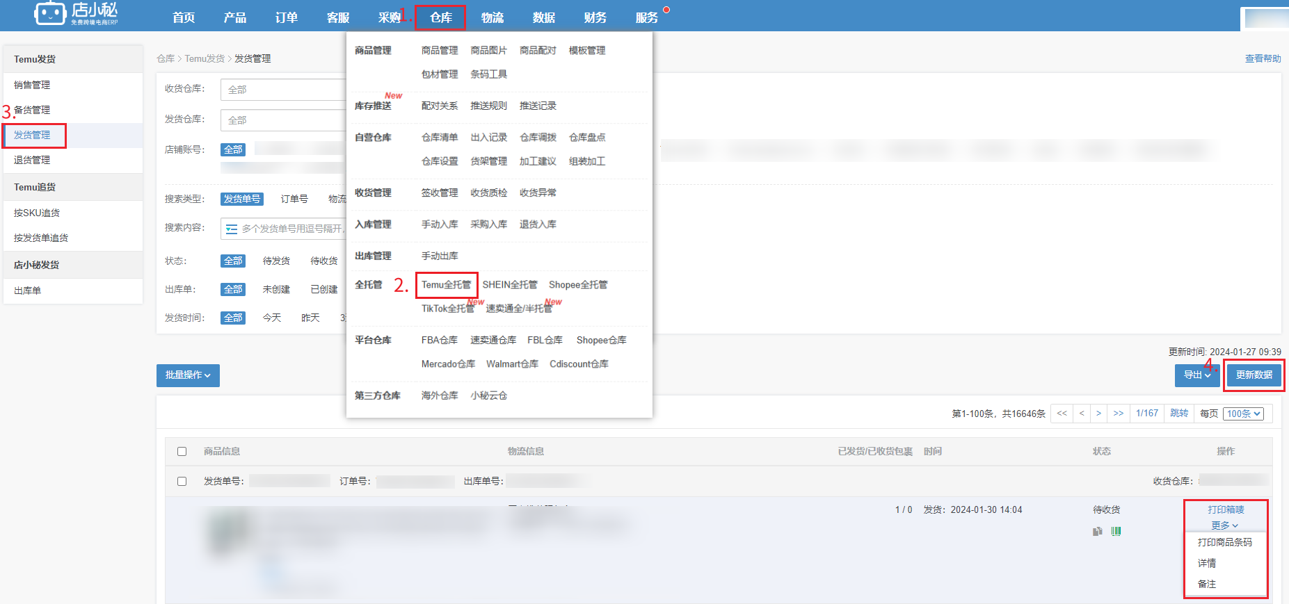
Task: Tick the checkbox beside 发货单号 row
Action: pyautogui.click(x=182, y=481)
